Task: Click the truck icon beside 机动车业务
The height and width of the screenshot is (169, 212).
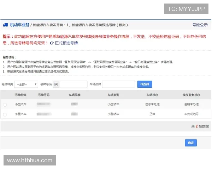Action: pos(5,25)
